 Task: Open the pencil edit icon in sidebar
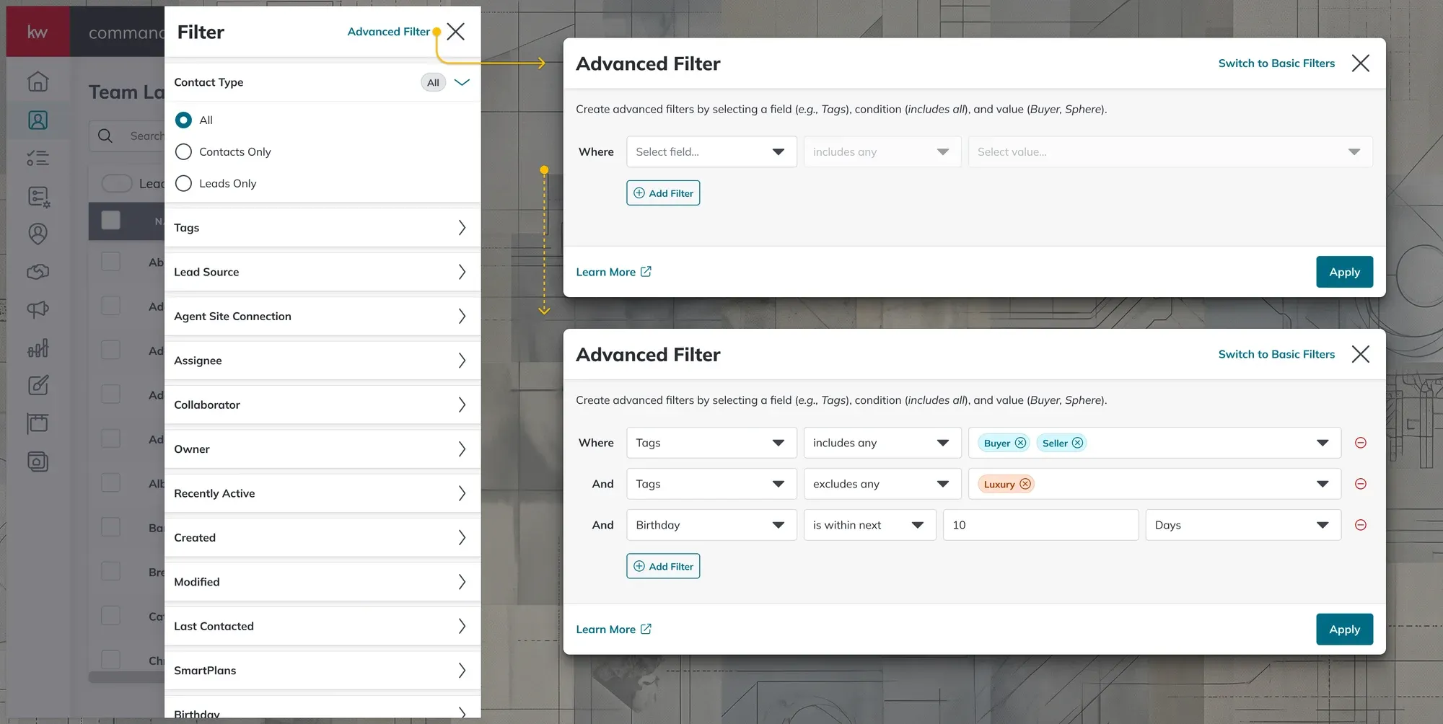(x=38, y=385)
